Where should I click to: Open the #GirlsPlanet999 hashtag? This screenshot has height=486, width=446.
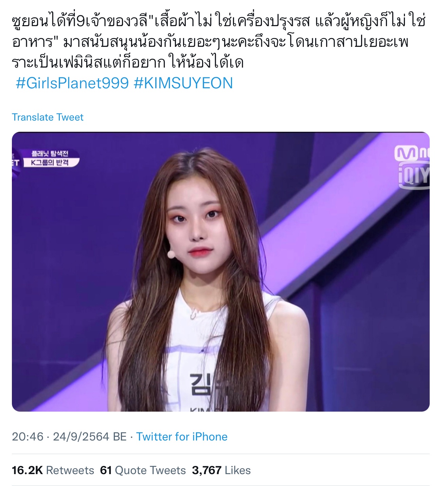tap(72, 83)
